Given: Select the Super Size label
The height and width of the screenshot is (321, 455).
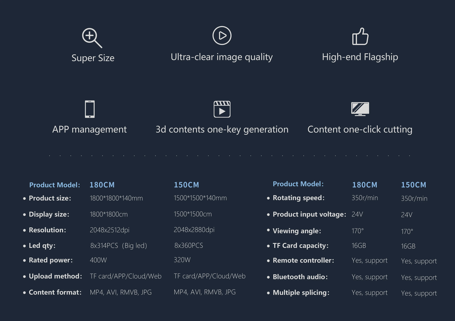Looking at the screenshot, I should [x=93, y=58].
